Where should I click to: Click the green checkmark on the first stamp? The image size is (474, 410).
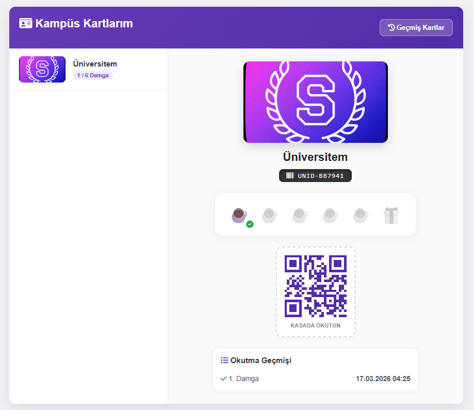(x=249, y=223)
